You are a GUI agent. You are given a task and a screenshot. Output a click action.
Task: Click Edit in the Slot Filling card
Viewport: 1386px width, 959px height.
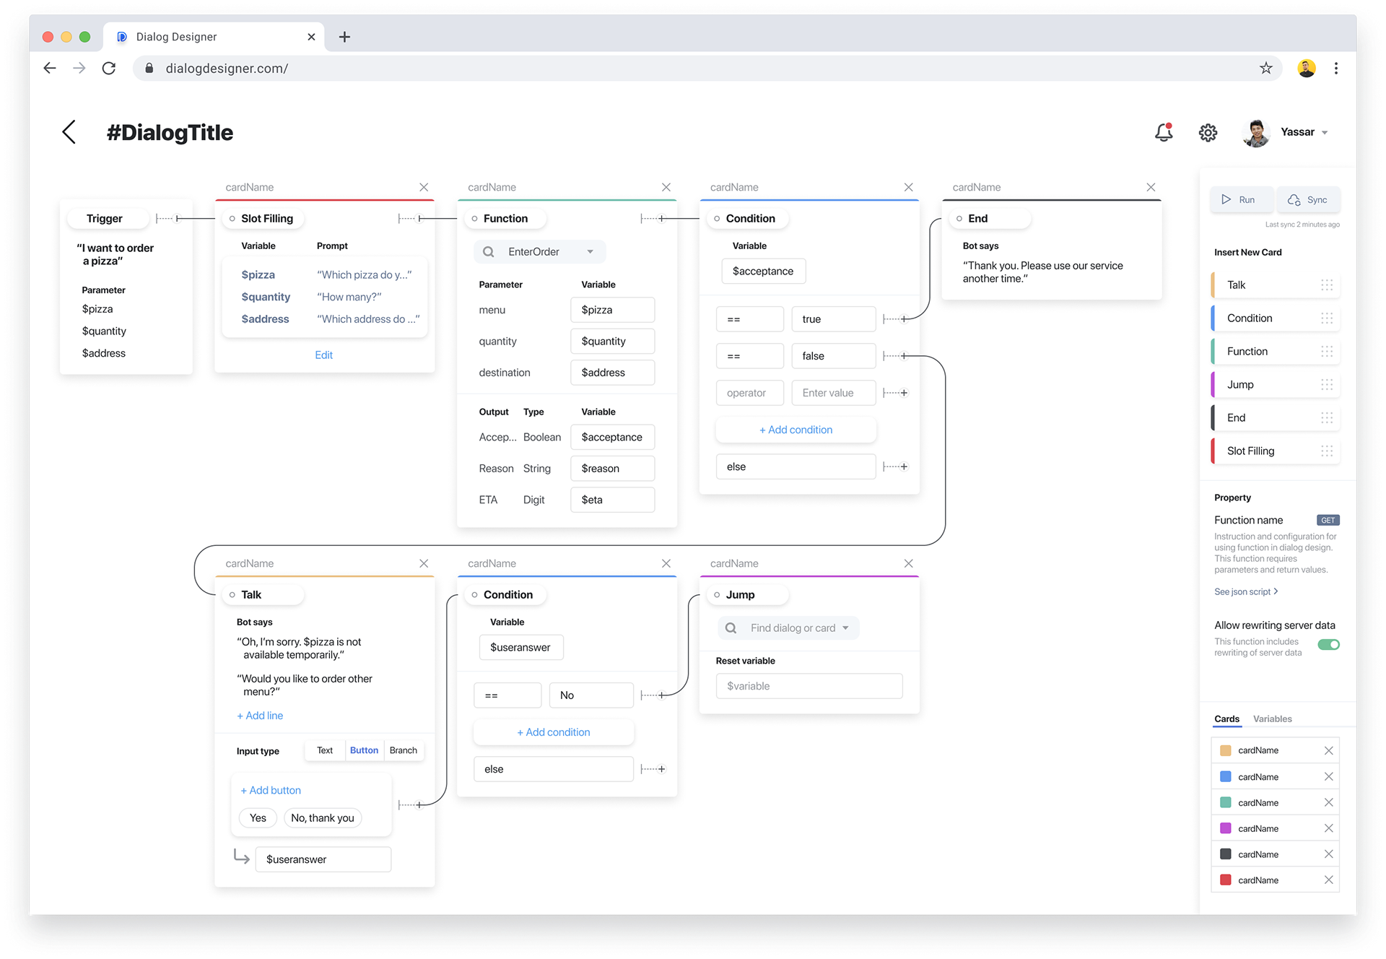coord(323,355)
